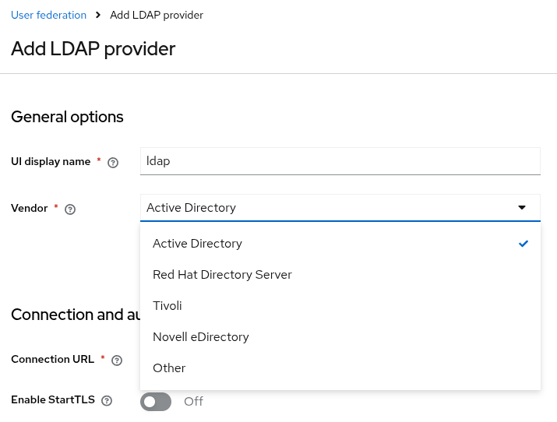Image resolution: width=557 pixels, height=422 pixels.
Task: Open the Vendor field help icon
Action: pyautogui.click(x=70, y=209)
